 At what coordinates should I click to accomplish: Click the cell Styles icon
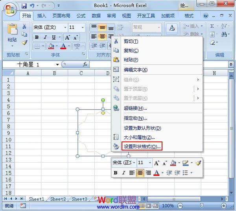click(x=172, y=28)
